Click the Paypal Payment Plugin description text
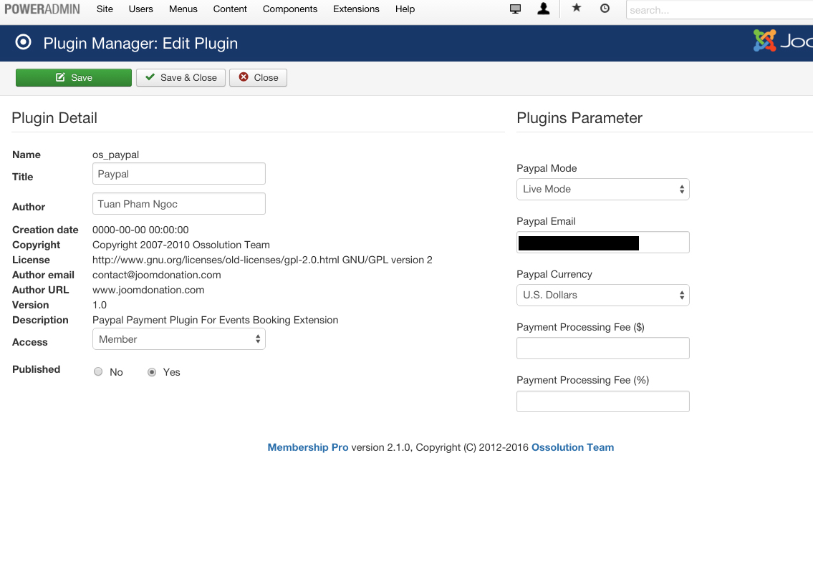The height and width of the screenshot is (581, 813). [215, 320]
